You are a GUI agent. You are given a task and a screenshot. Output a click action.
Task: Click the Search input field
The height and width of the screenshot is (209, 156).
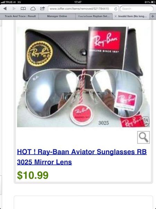point(137,9)
